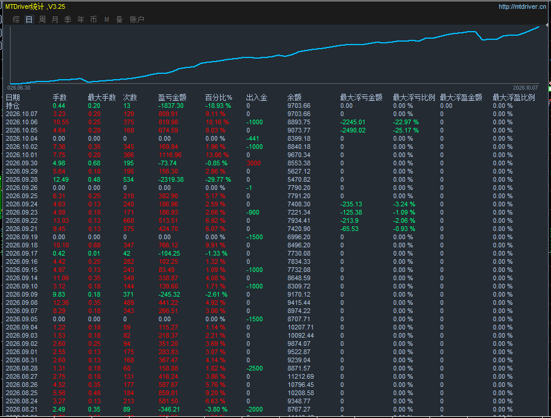This screenshot has height=418, width=551.
Task: Click the 手数 column header
Action: (x=60, y=97)
